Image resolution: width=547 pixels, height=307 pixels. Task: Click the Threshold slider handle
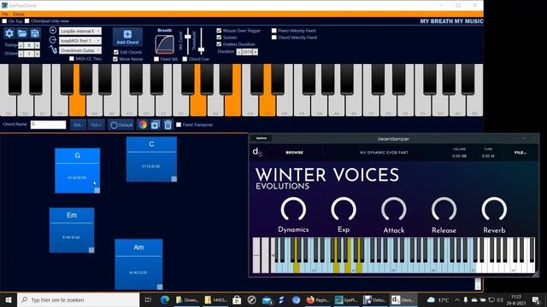coord(201,49)
